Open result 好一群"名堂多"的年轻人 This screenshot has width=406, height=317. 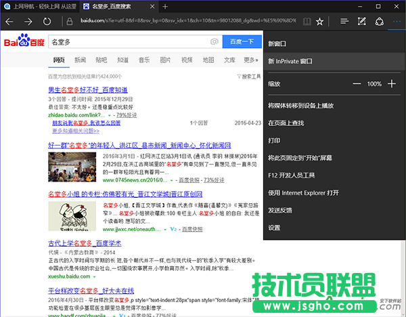tap(139, 146)
